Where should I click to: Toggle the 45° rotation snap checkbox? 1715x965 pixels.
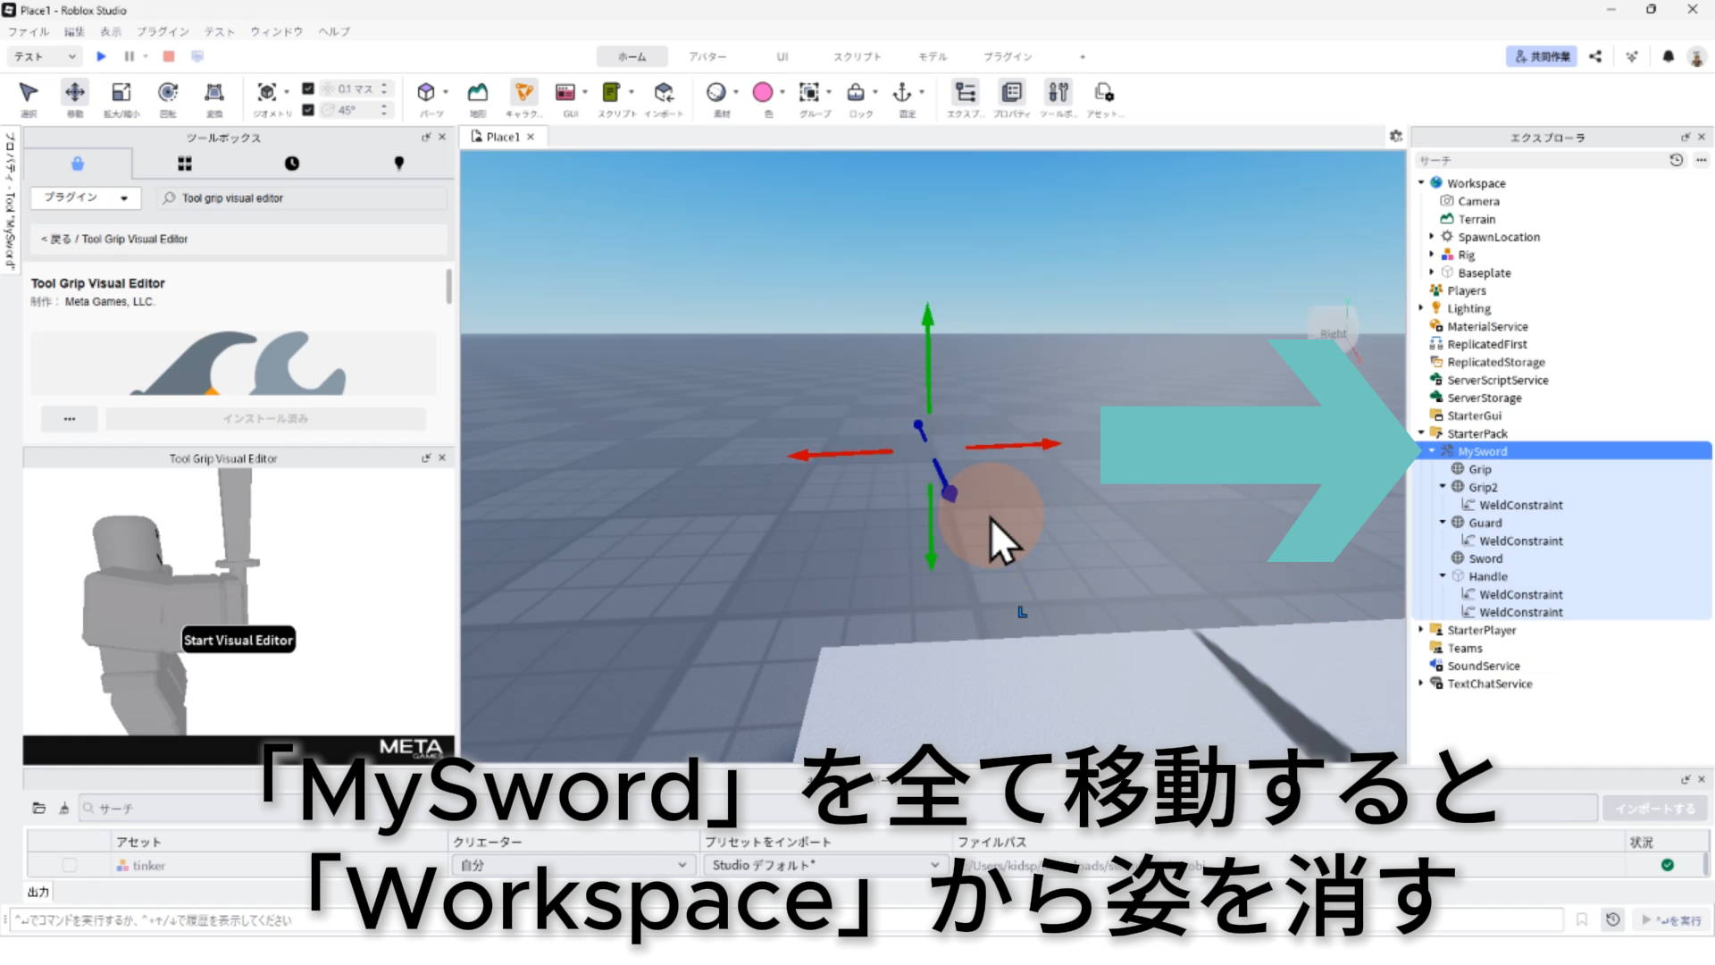(x=308, y=110)
